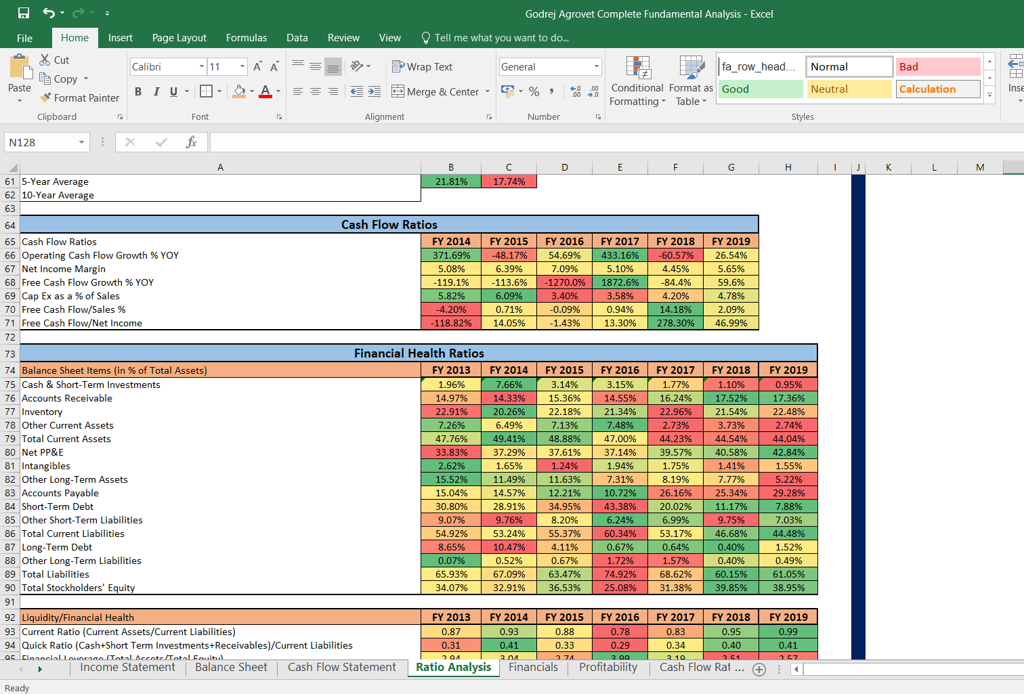
Task: Expand the cell Styles gallery
Action: (x=989, y=95)
